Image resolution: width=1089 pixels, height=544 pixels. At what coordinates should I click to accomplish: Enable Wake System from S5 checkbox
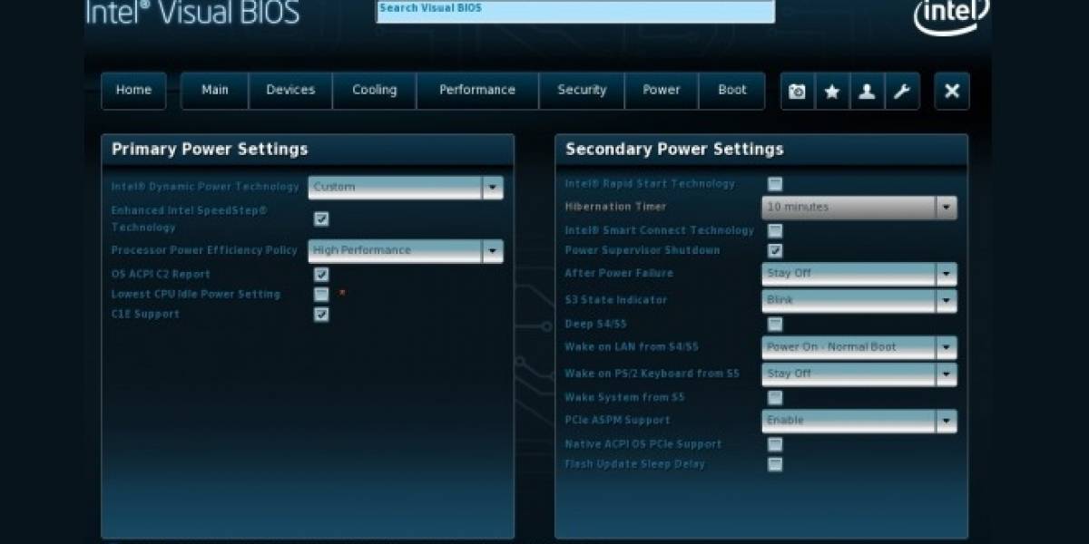[775, 398]
